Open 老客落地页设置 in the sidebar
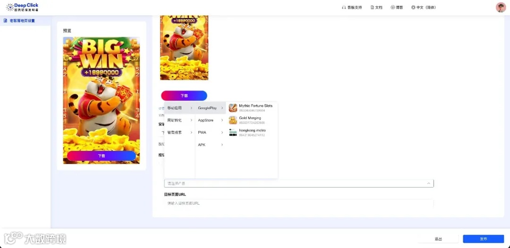The height and width of the screenshot is (248, 510). [25, 20]
